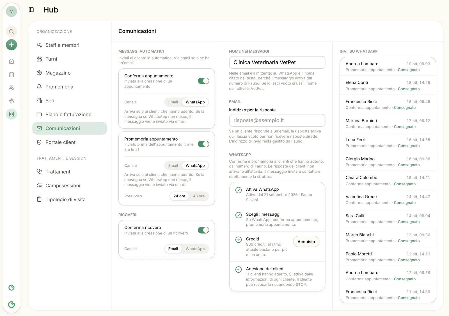
Task: Open Marco Bianchi 13 ott send row
Action: click(388, 238)
